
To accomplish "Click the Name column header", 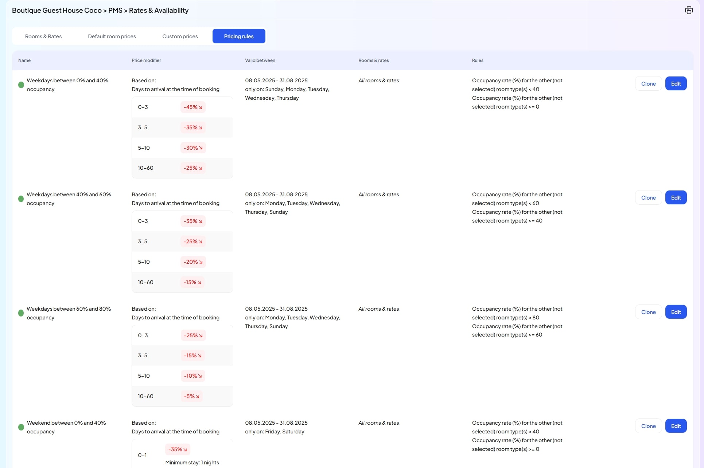I will coord(24,60).
